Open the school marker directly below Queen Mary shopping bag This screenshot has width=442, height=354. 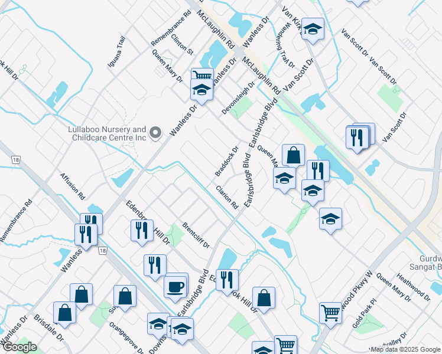[284, 179]
